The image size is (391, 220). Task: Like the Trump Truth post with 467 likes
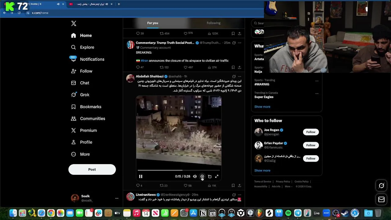pos(188,67)
